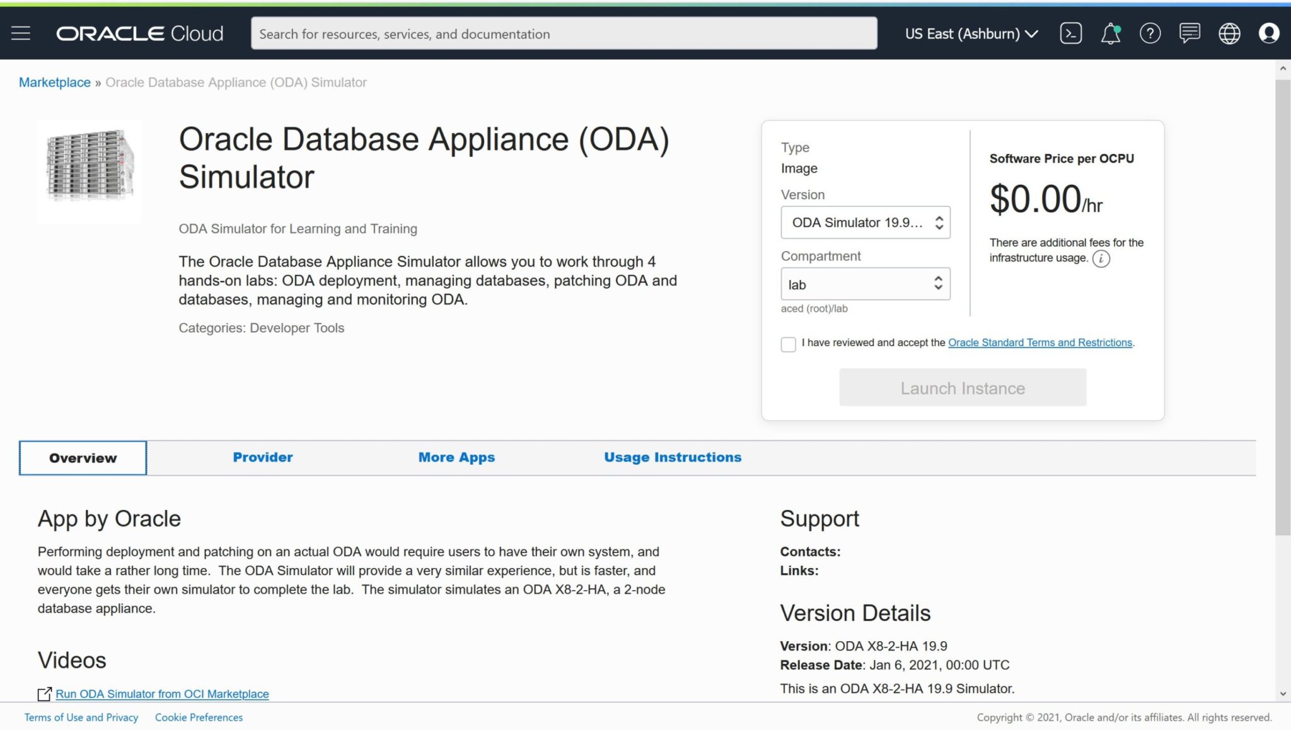
Task: Click the 'Software Price per OCPU' label
Action: click(x=1062, y=159)
